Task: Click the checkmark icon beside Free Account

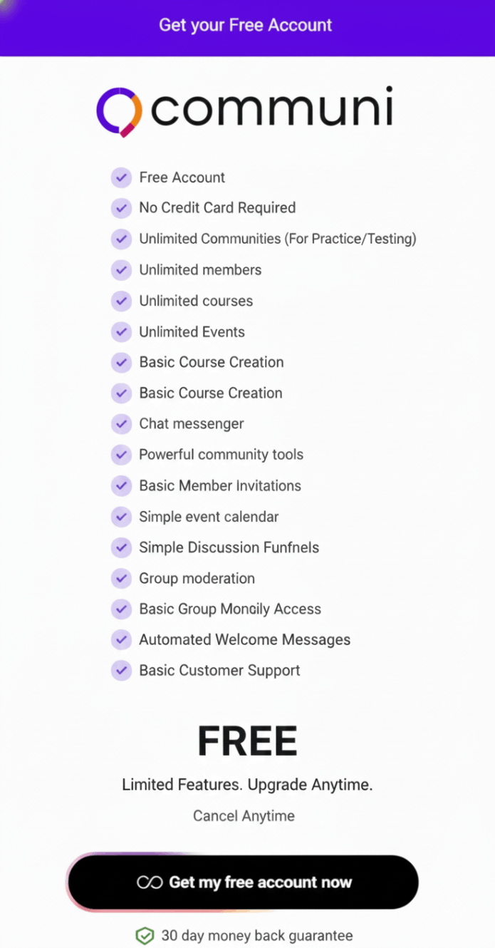Action: 121,177
